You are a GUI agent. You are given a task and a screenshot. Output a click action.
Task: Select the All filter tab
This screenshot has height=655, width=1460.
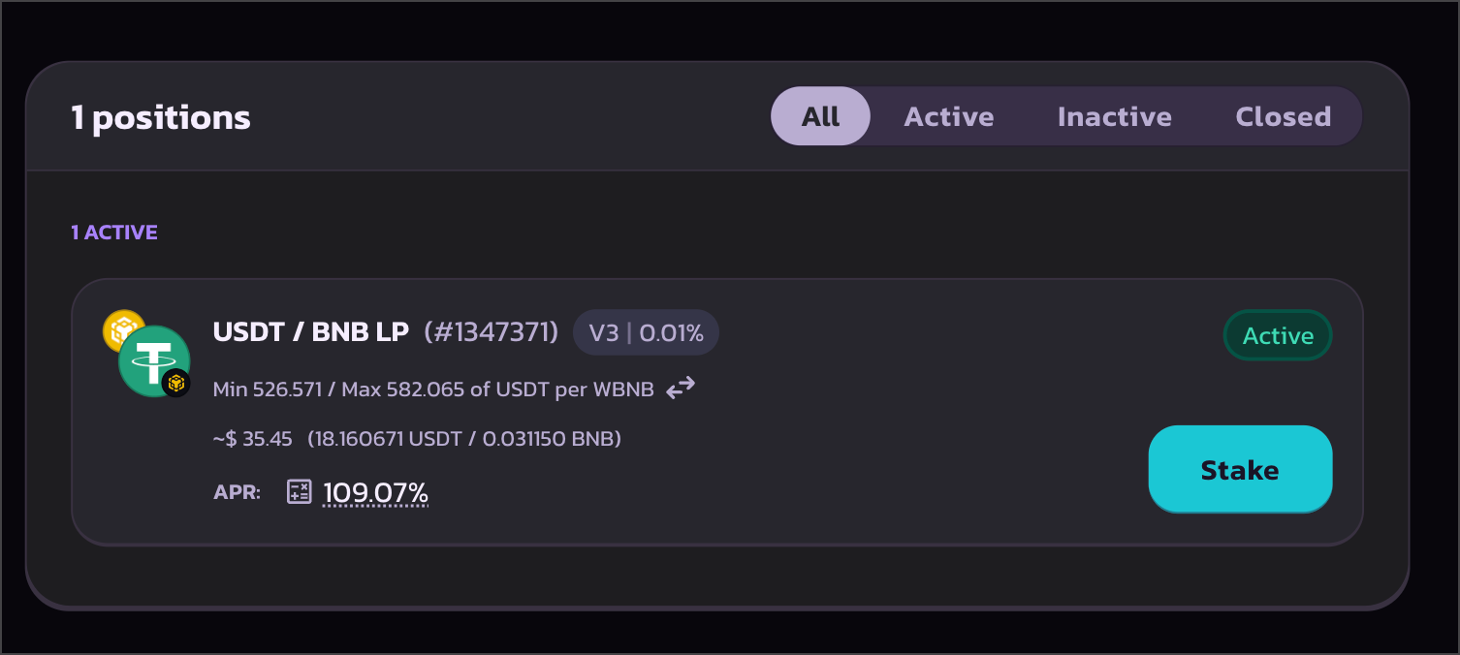coord(820,116)
